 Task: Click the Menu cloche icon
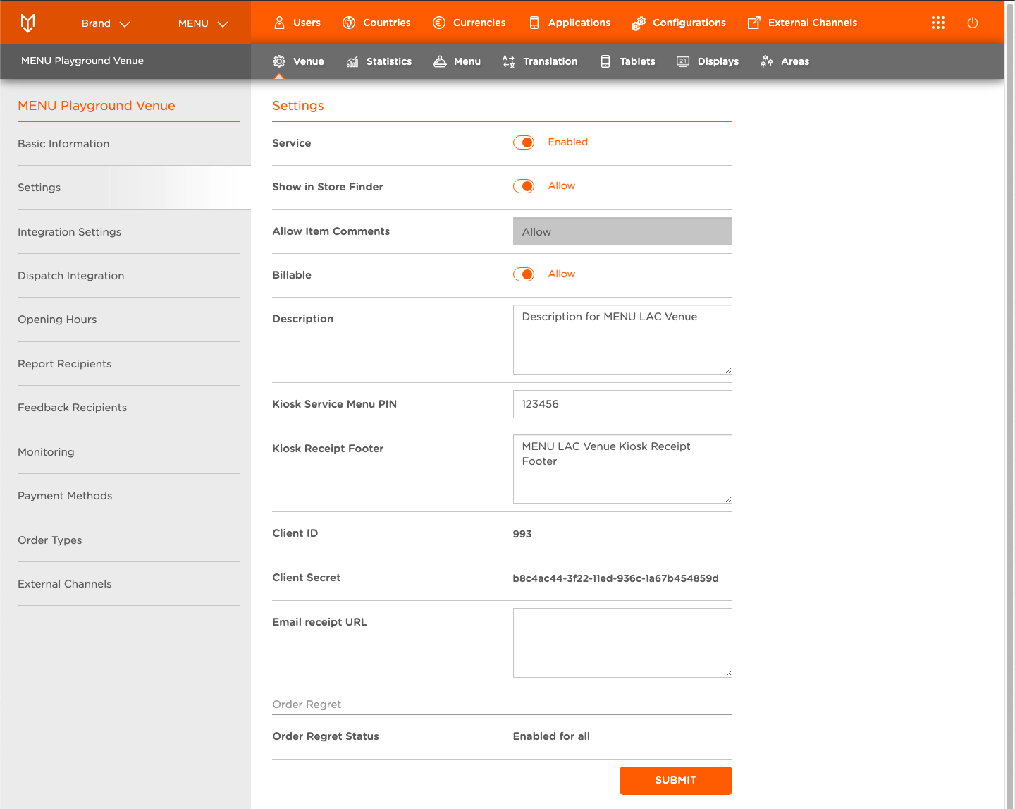point(440,61)
